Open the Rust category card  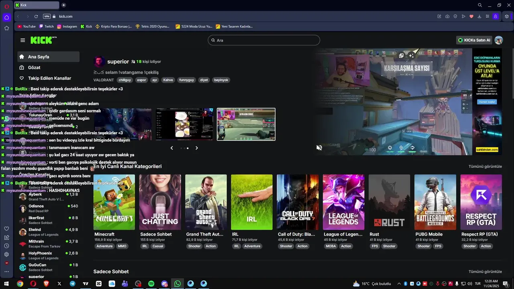coord(390,202)
